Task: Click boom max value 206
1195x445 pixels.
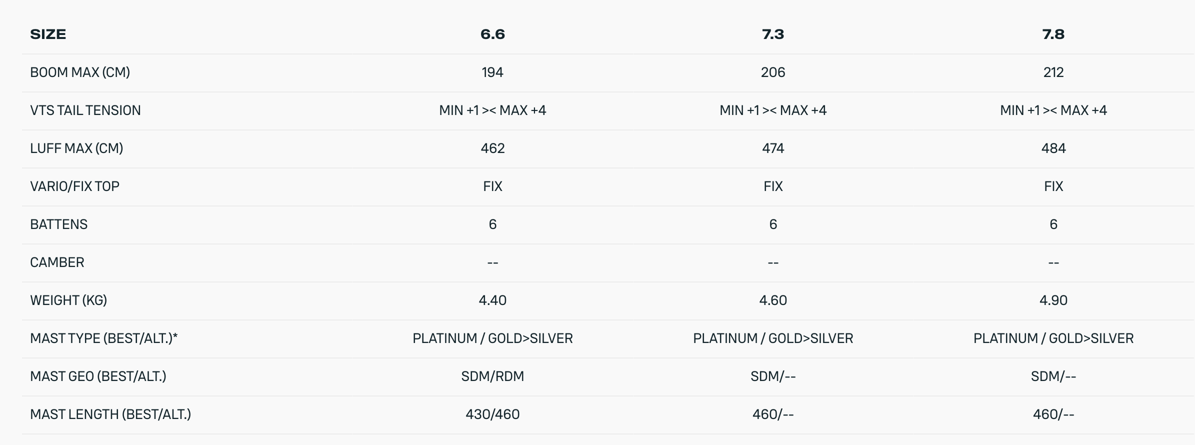Action: [x=773, y=72]
